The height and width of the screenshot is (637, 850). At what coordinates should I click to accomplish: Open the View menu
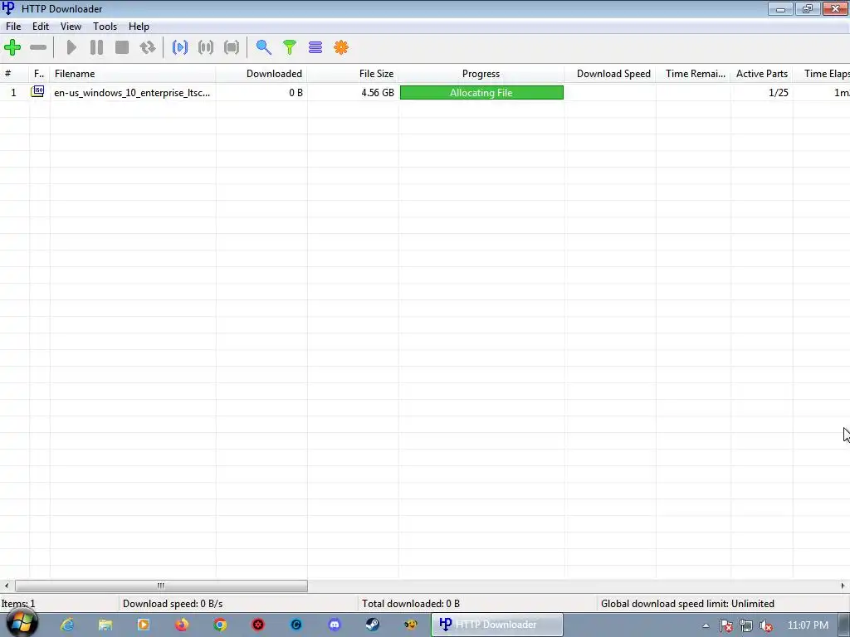pos(71,27)
